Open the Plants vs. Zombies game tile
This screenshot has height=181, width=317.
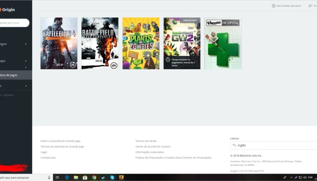click(x=141, y=43)
